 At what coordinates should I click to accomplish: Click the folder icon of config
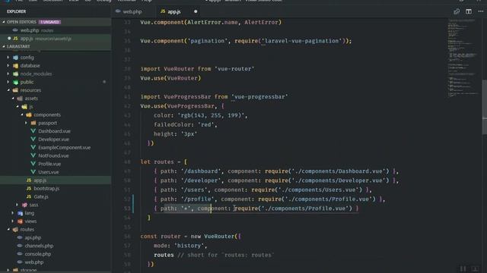coord(15,58)
